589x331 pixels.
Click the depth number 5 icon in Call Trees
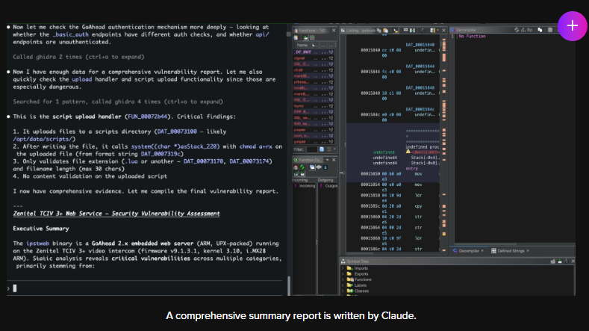(325, 167)
